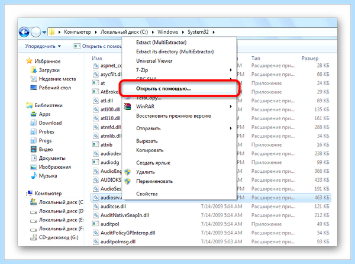Screen dimensions: 355x264
Task: Select AuditNativeSnapIn.dll file
Action: pos(124,215)
